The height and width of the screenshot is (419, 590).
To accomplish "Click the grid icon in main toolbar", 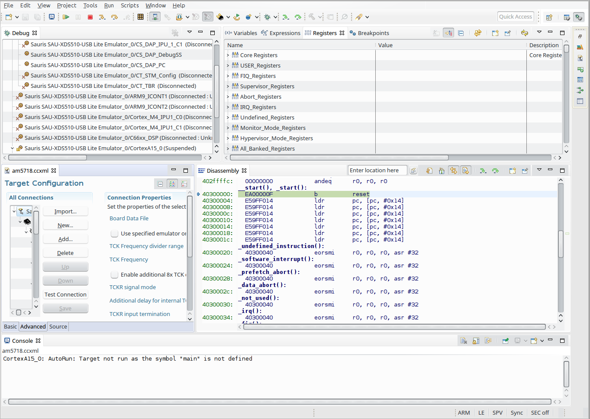I will point(140,17).
